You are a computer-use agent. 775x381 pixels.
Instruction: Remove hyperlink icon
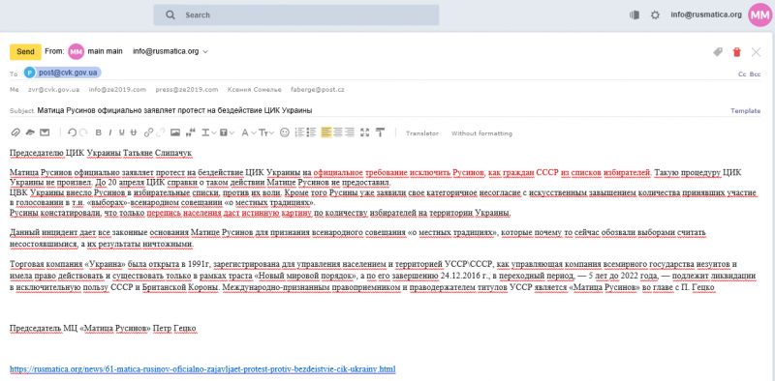coord(160,132)
